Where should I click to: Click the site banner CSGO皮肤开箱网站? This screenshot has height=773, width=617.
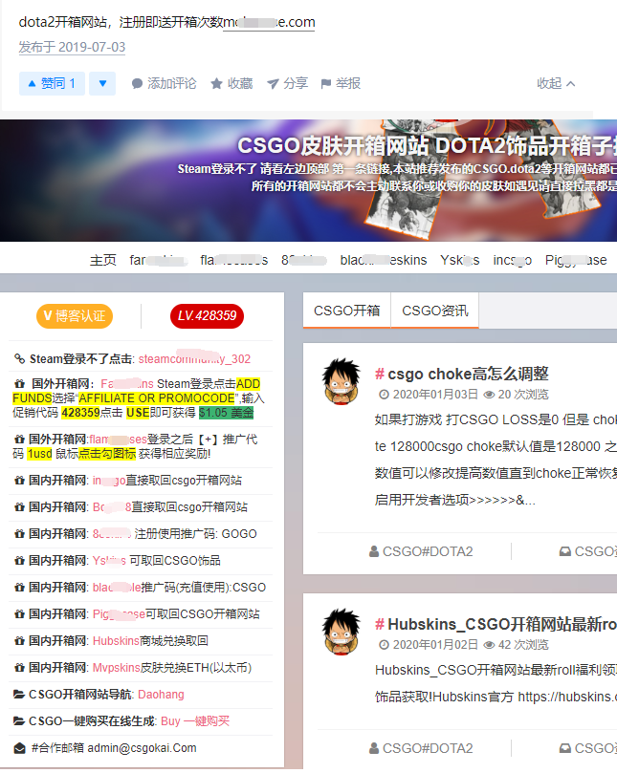[x=308, y=181]
